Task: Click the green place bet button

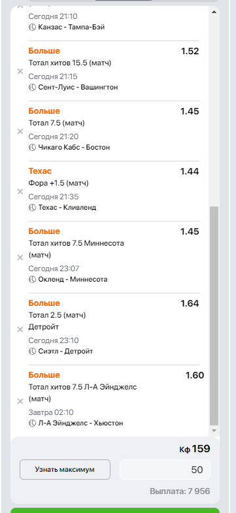Action: pos(115,510)
